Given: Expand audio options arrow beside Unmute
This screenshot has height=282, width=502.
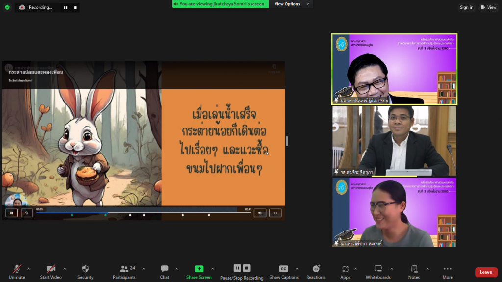Looking at the screenshot, I should [x=28, y=269].
